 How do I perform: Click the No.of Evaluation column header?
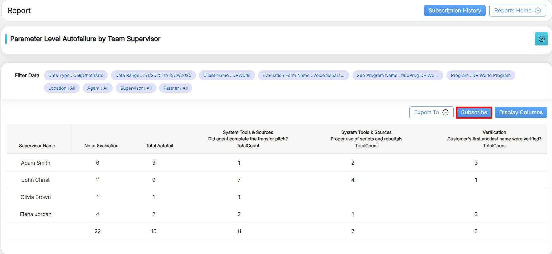pos(101,146)
